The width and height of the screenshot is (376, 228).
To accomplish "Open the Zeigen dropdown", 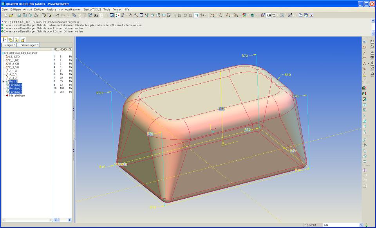I will click(x=9, y=45).
